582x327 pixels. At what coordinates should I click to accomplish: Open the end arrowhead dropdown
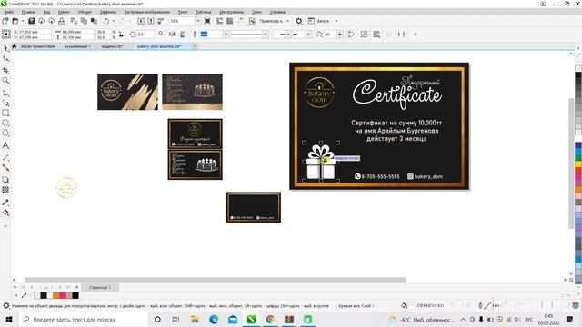point(308,35)
